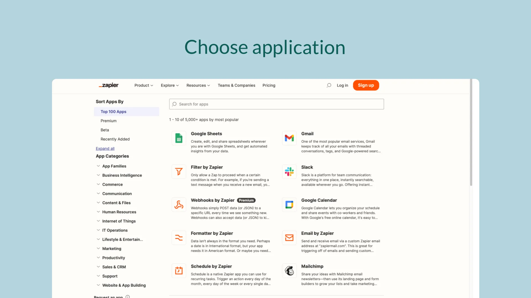Click the Search for apps field
531x298 pixels.
277,104
